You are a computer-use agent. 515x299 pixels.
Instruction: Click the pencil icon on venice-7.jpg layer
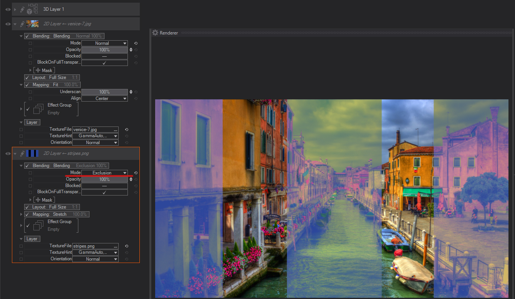(x=22, y=24)
